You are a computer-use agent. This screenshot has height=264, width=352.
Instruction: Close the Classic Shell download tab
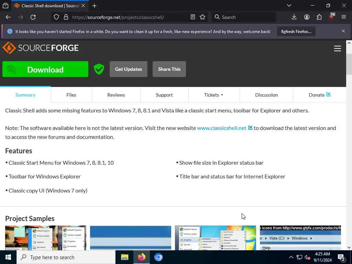[x=83, y=5]
